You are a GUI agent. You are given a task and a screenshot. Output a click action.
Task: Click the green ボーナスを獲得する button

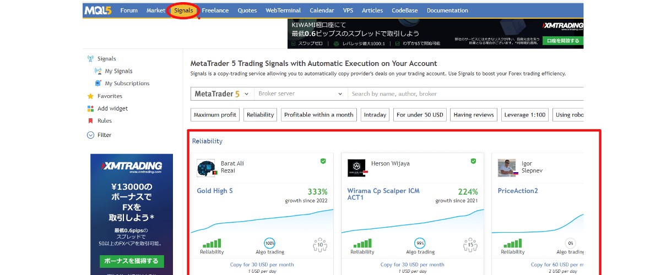coord(132,261)
